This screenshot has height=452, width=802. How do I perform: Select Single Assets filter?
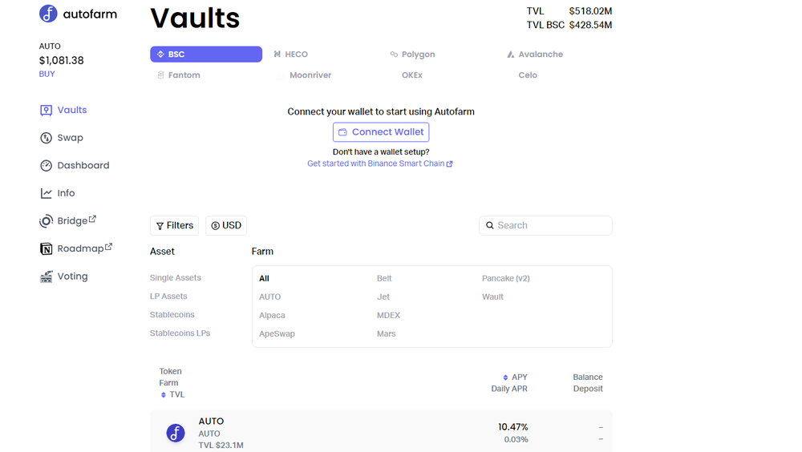176,278
